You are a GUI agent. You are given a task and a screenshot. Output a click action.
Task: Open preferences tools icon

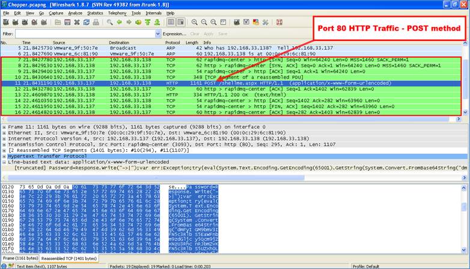(x=266, y=22)
